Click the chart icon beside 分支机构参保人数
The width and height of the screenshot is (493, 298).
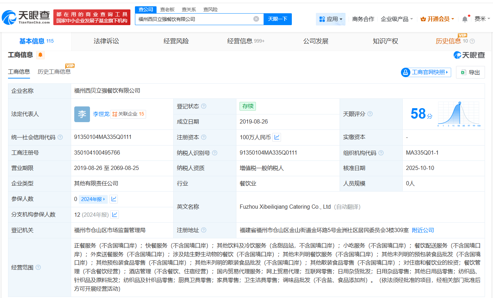click(x=114, y=215)
